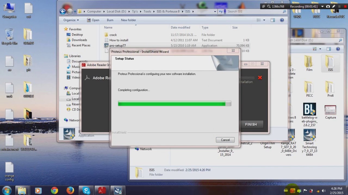348x195 pixels.
Task: Open Downloads under Favorites
Action: (79, 40)
